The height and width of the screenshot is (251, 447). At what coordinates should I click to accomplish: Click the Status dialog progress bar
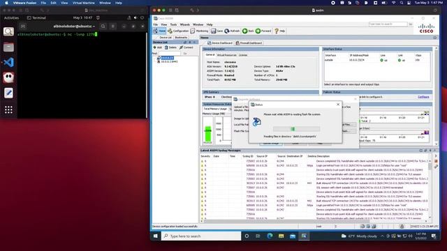tap(296, 129)
